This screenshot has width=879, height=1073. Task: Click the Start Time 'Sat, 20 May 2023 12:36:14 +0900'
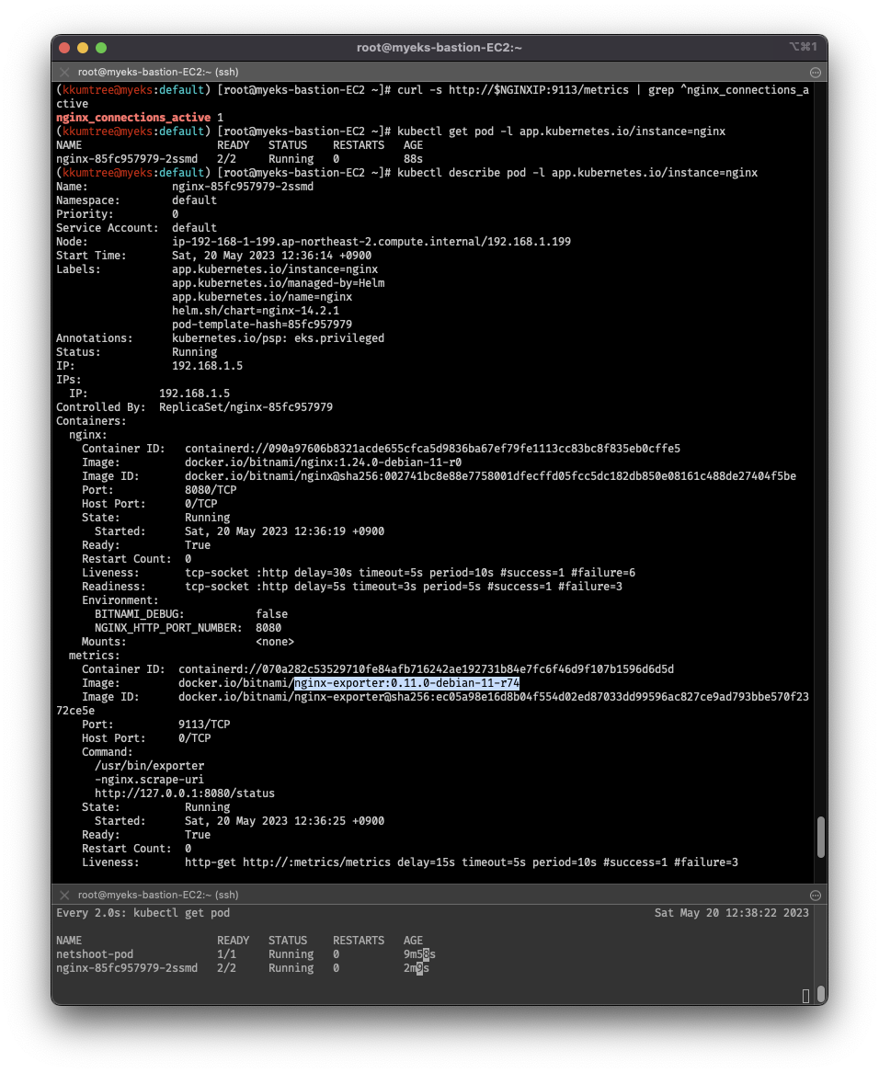tap(272, 256)
